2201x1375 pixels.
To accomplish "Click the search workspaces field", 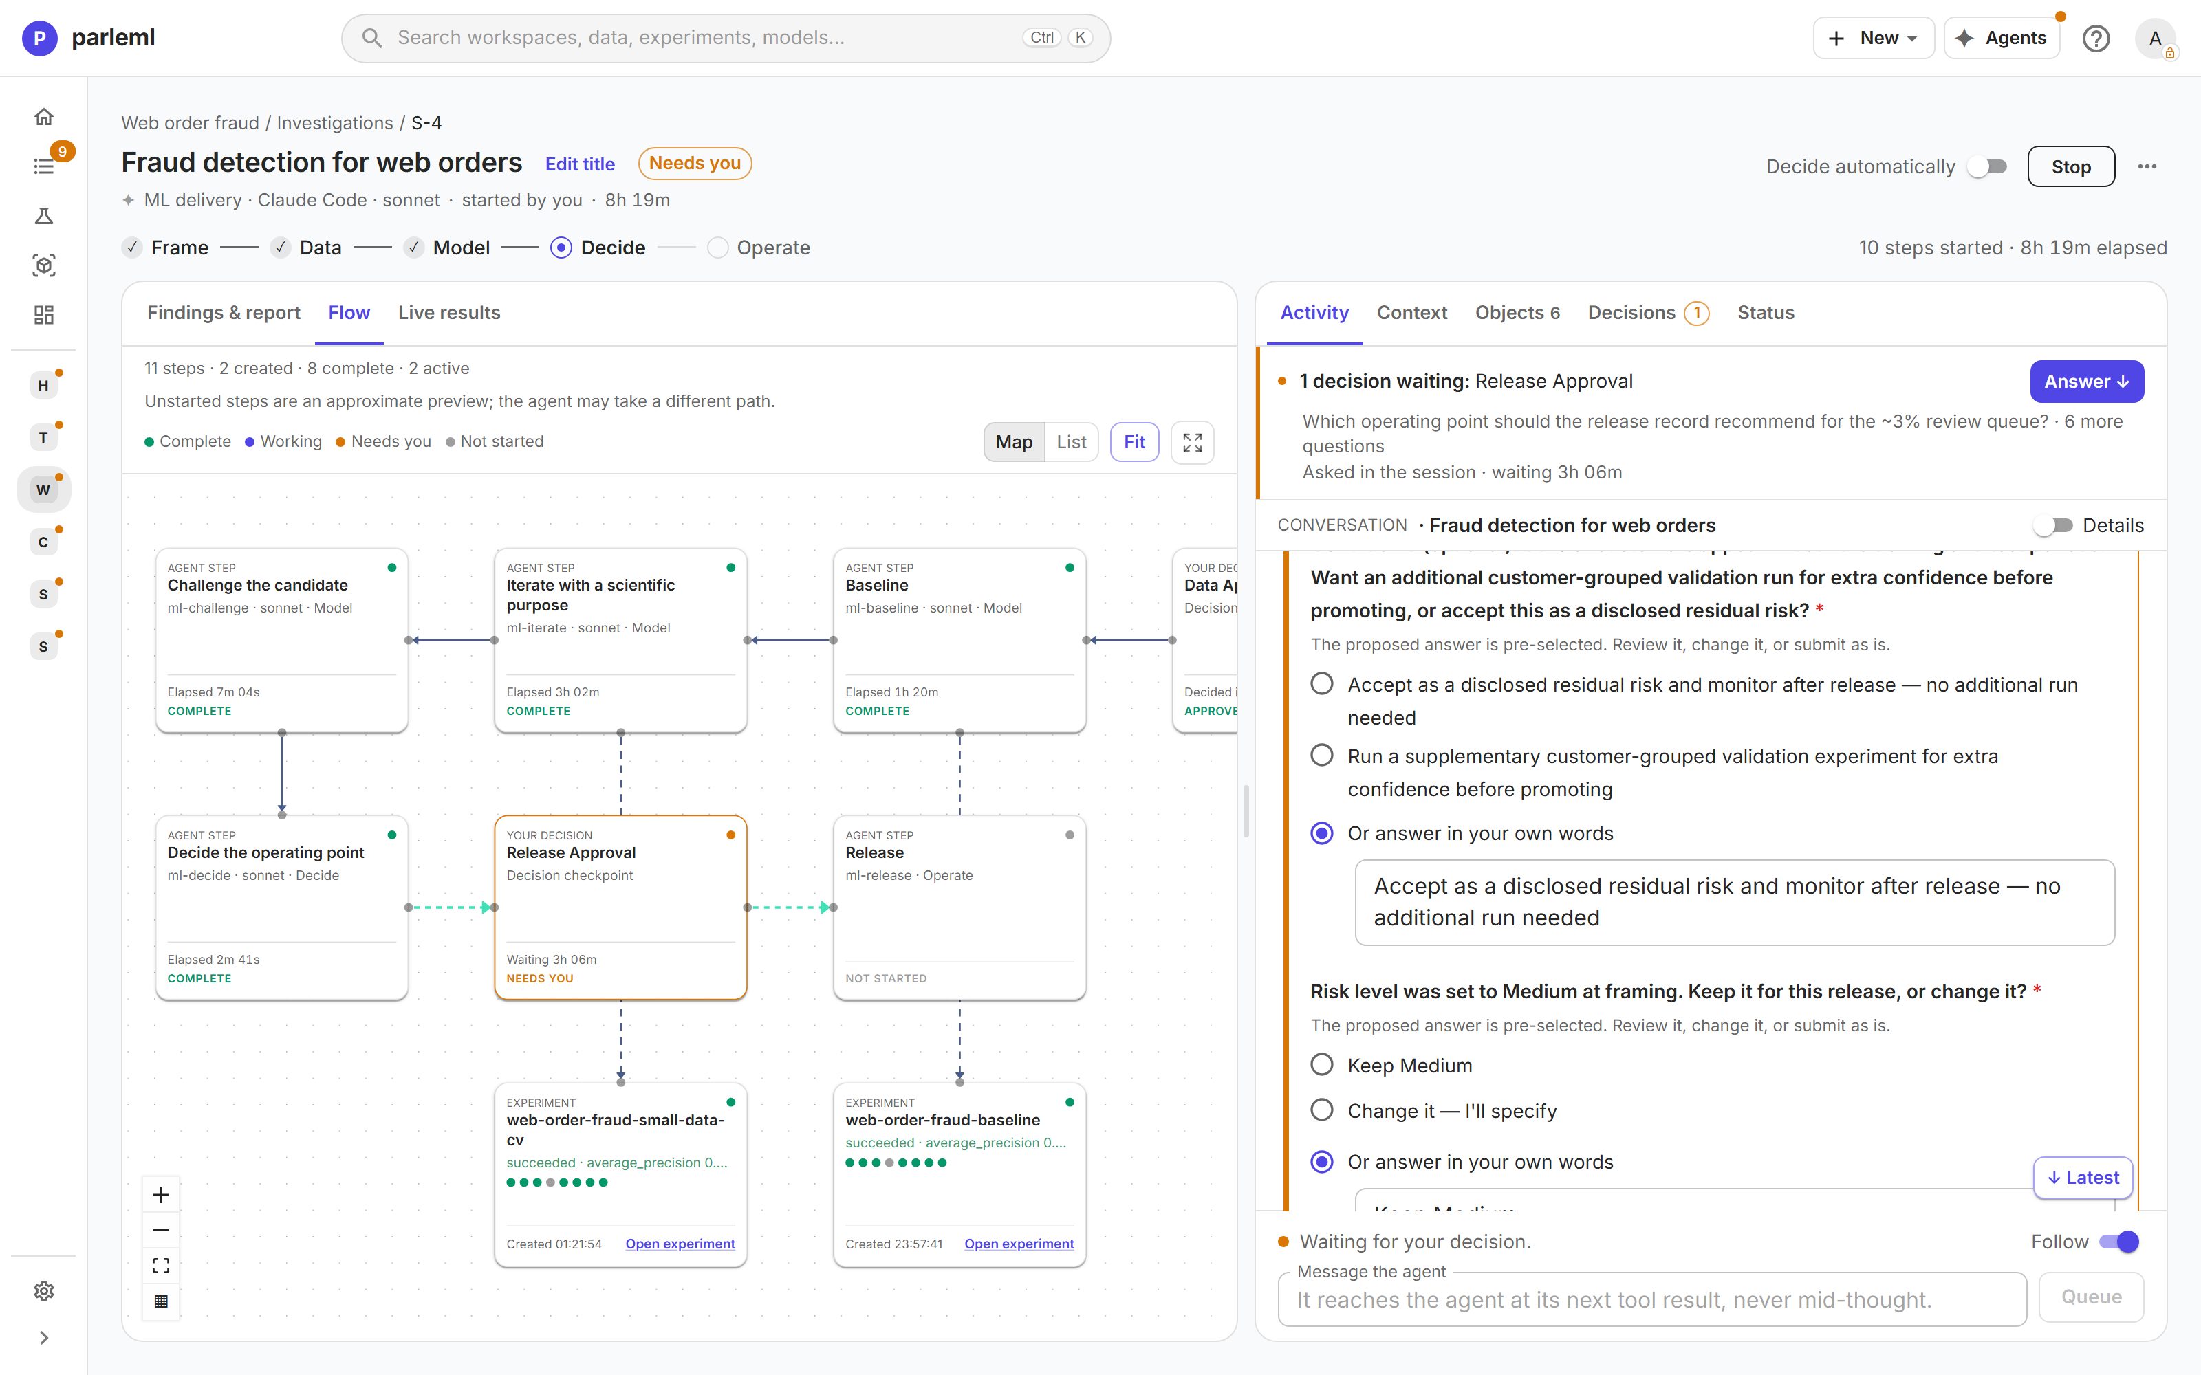I will pyautogui.click(x=726, y=38).
